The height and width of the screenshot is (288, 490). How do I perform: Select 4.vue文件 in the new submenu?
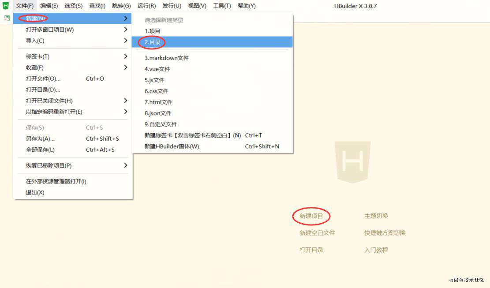[x=212, y=69]
